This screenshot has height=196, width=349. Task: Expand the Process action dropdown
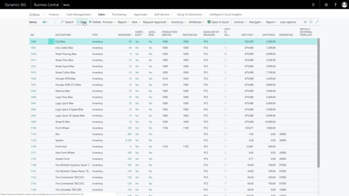109,22
